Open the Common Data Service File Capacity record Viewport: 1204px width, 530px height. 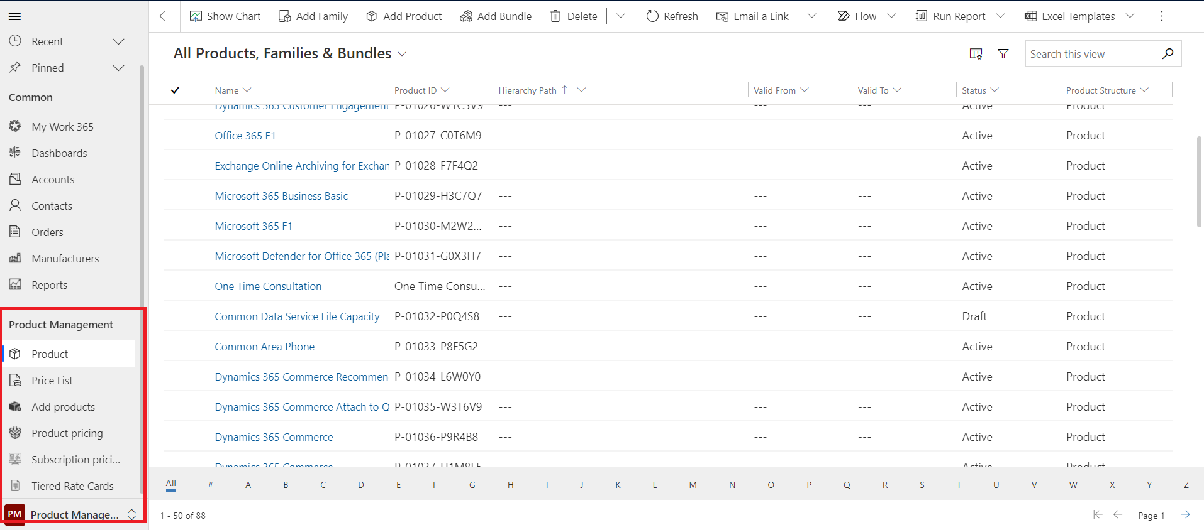coord(297,316)
